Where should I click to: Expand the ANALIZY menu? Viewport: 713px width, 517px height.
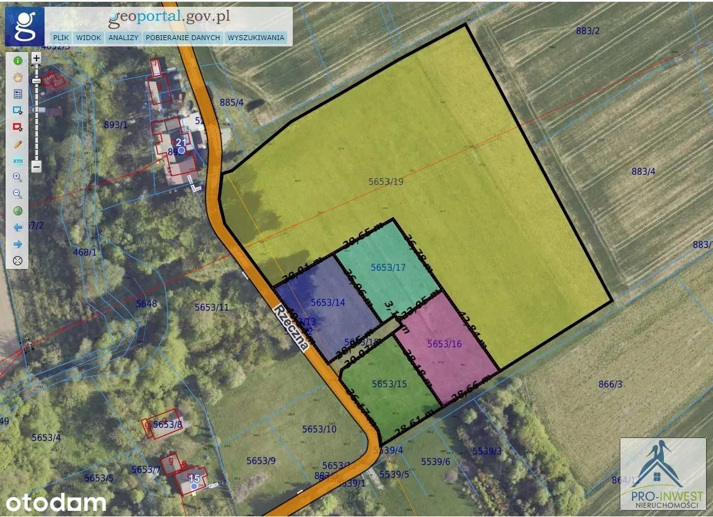(x=123, y=38)
